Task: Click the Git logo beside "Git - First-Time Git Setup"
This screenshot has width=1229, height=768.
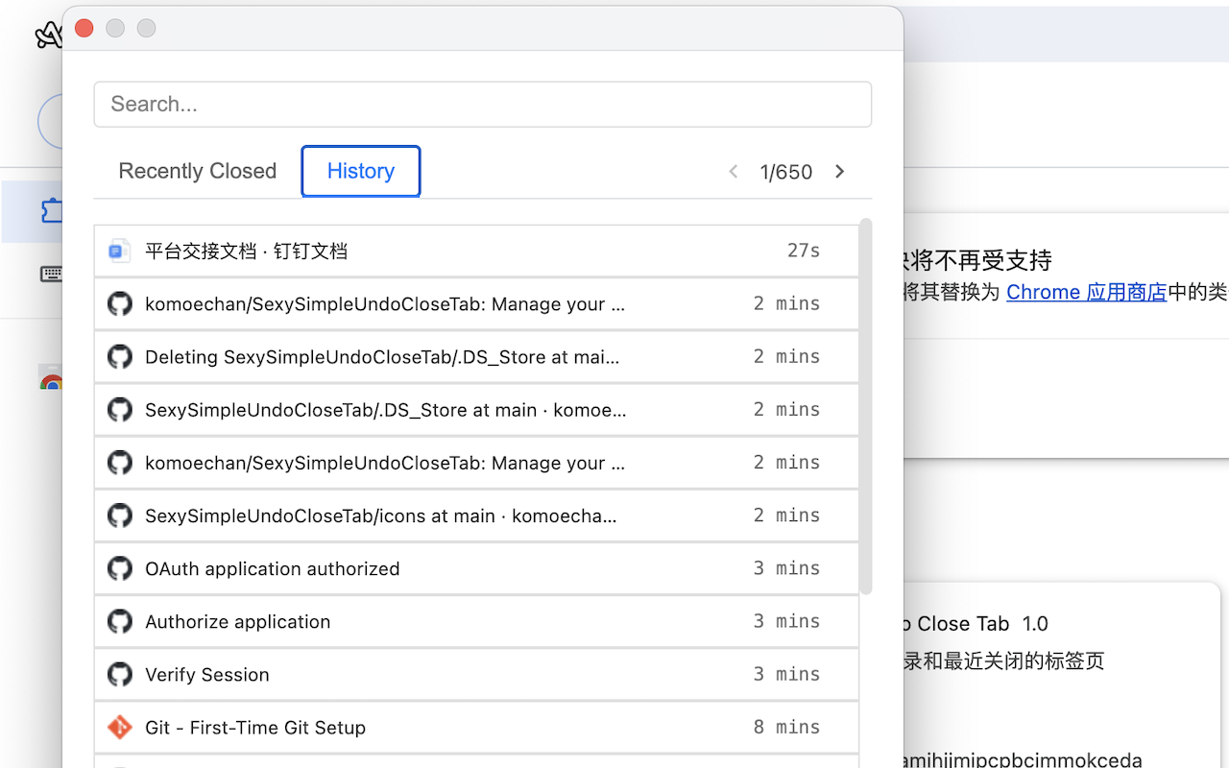Action: [x=120, y=727]
